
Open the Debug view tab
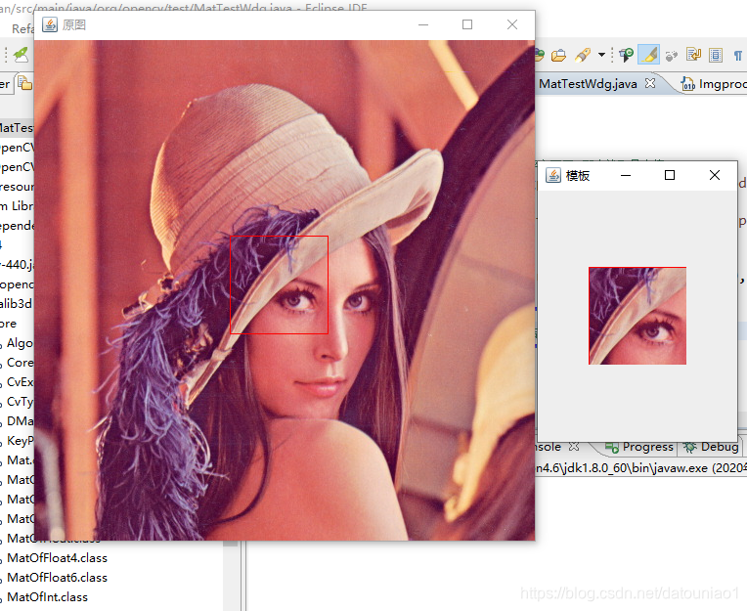pyautogui.click(x=711, y=447)
